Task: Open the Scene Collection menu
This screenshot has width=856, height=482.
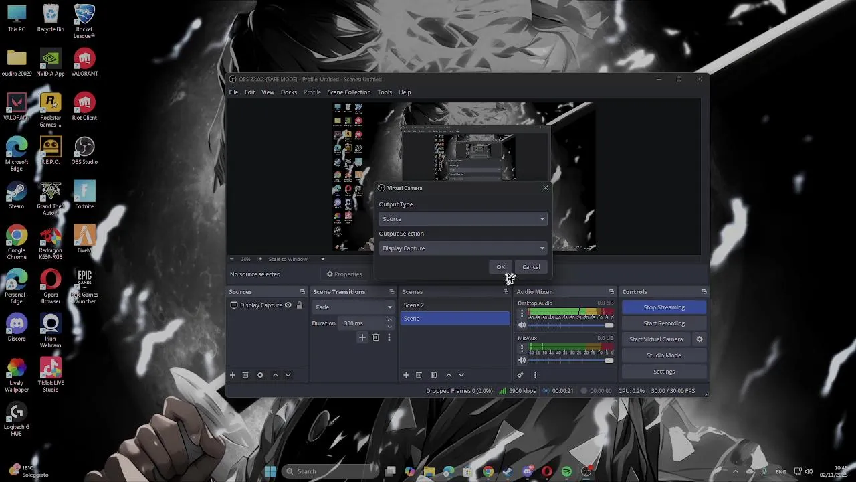Action: [x=348, y=92]
